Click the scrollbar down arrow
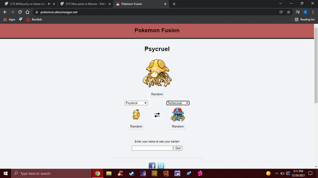The height and width of the screenshot is (178, 318). 316,167
